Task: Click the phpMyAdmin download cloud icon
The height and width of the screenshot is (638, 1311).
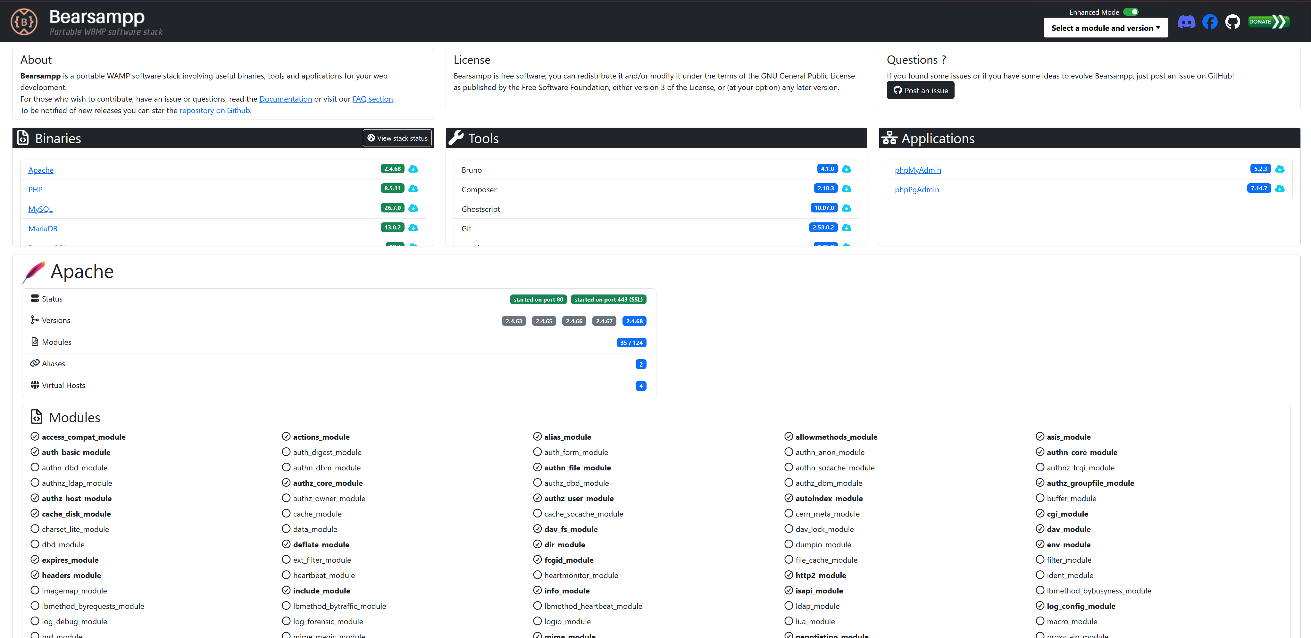Action: tap(1280, 169)
